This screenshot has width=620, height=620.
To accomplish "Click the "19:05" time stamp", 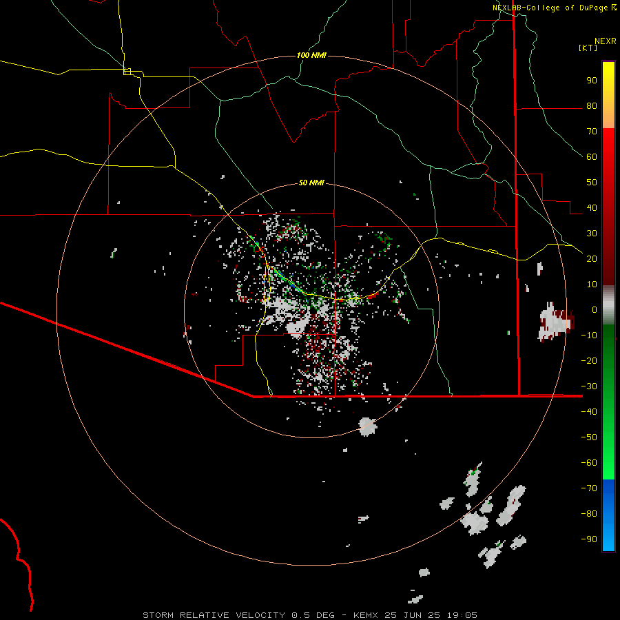I will click(x=462, y=615).
